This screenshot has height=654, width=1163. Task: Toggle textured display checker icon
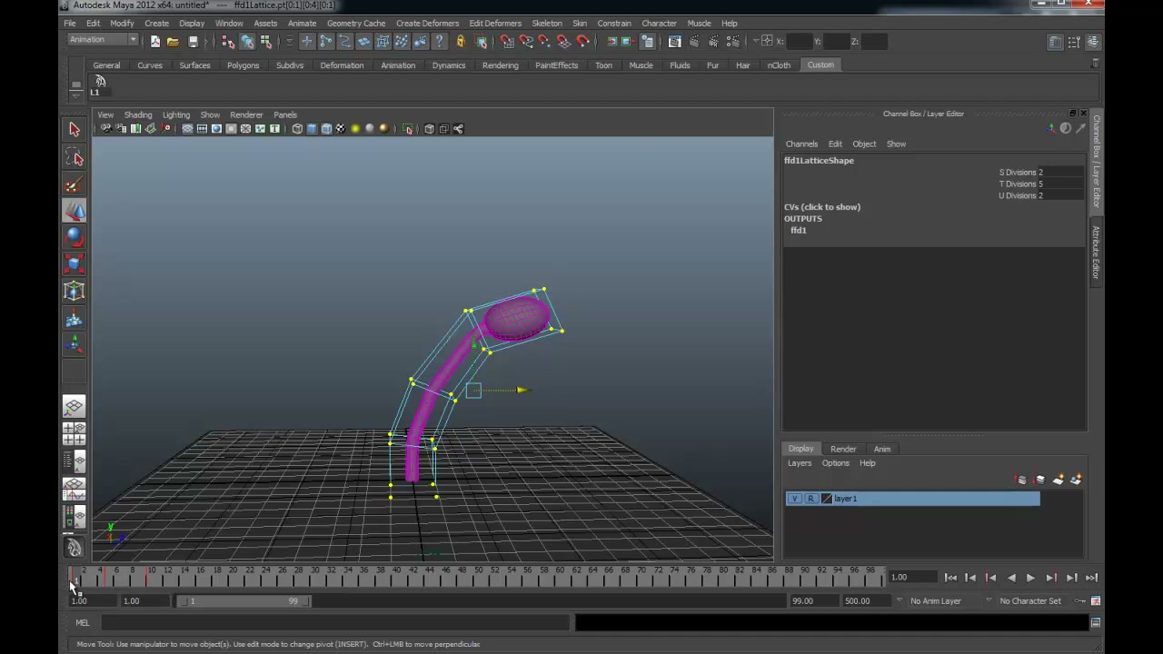click(341, 129)
